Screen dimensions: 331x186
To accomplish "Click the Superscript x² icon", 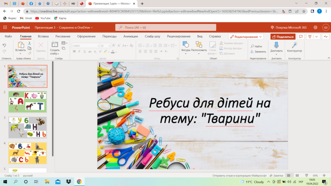I will 100,52.
